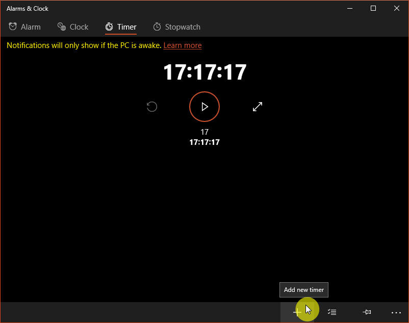Viewport: 409px width, 323px height.
Task: Reset the timer with circular arrow icon
Action: pyautogui.click(x=152, y=107)
